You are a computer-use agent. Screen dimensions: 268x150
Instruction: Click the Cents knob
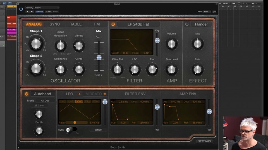tap(79, 69)
